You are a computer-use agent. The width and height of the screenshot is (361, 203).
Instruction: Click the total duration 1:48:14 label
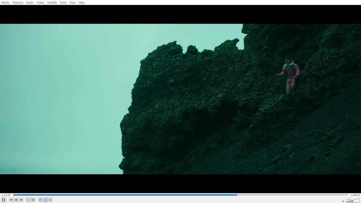355,195
